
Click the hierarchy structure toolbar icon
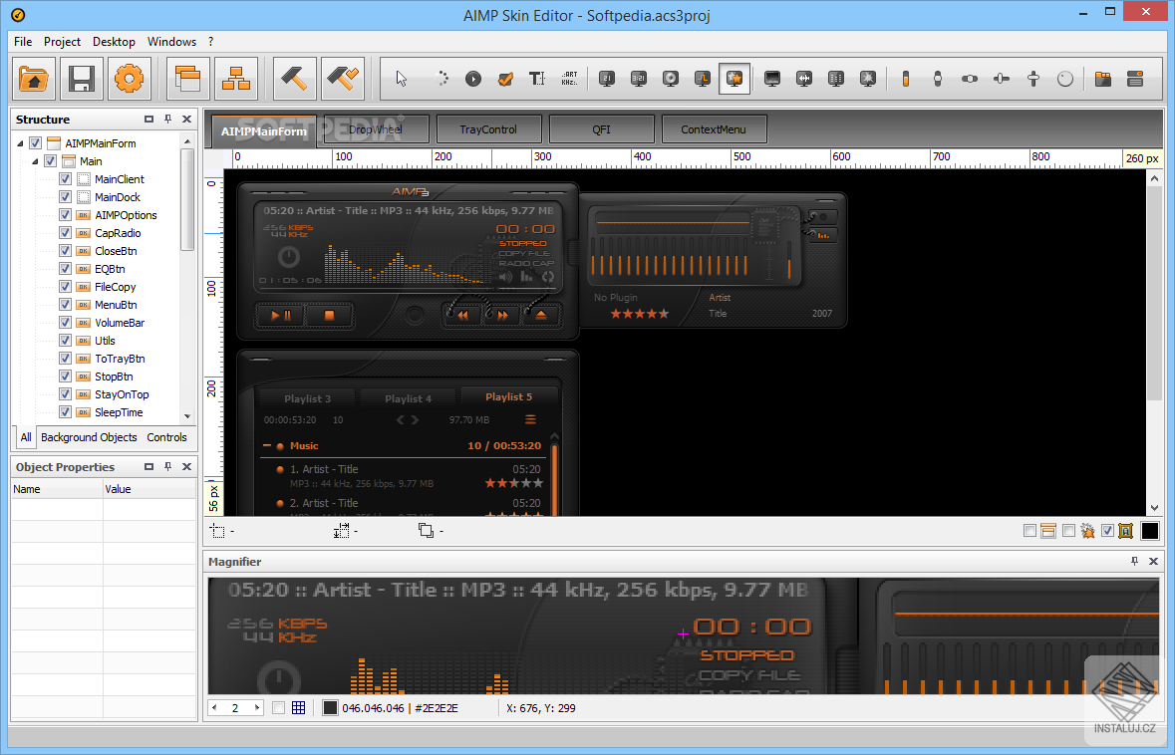(x=236, y=79)
